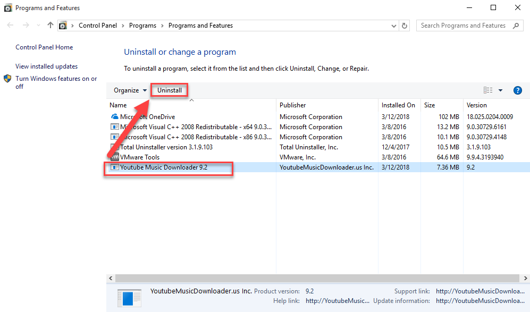Open the blue Help icon
This screenshot has width=530, height=312.
(517, 90)
